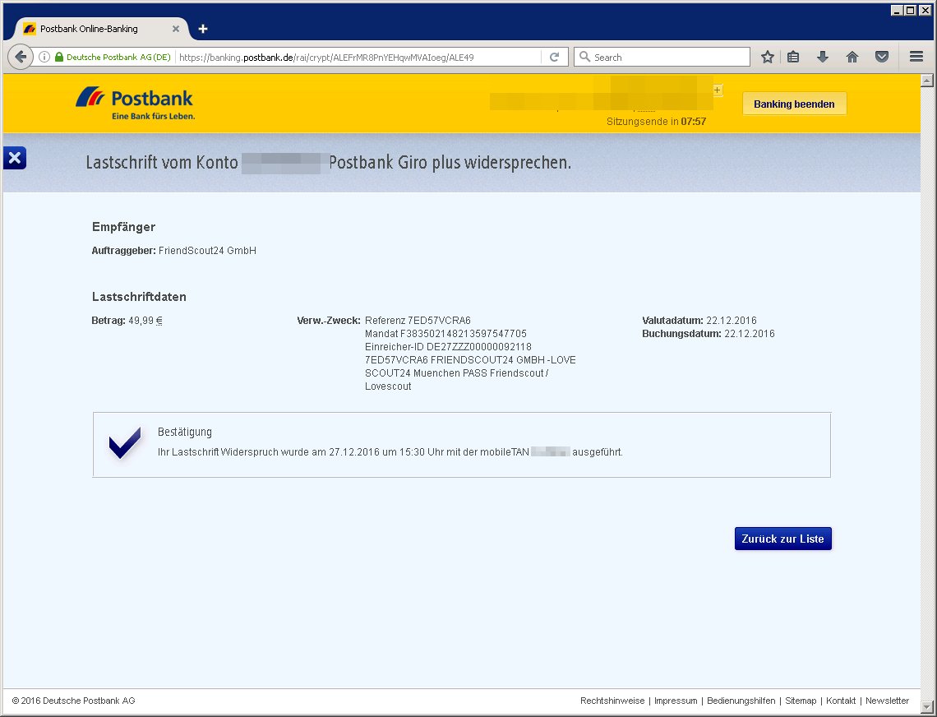The width and height of the screenshot is (937, 717).
Task: Open site information 'i' icon
Action: 44,57
